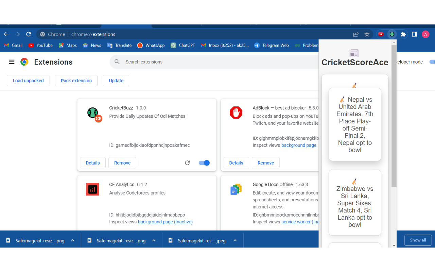Disable the CricketBuzz extension toggle
435x272 pixels.
204,163
